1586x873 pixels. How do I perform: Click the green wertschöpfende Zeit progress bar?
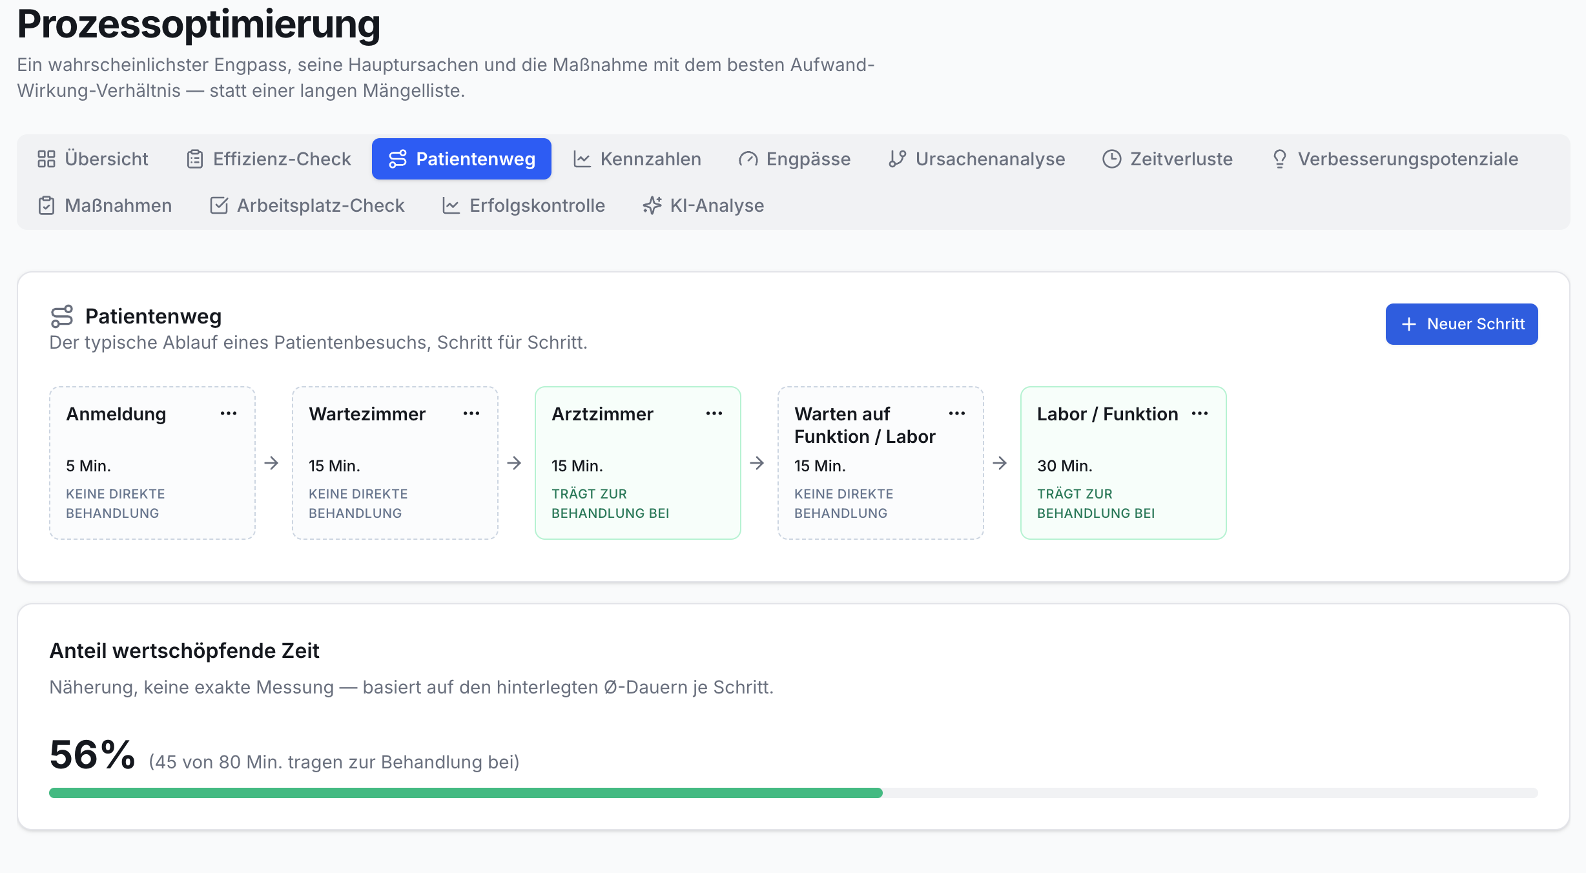466,793
